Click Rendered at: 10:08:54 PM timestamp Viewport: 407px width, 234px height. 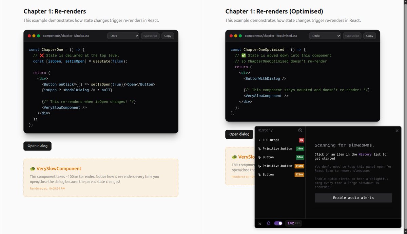[x=47, y=188]
